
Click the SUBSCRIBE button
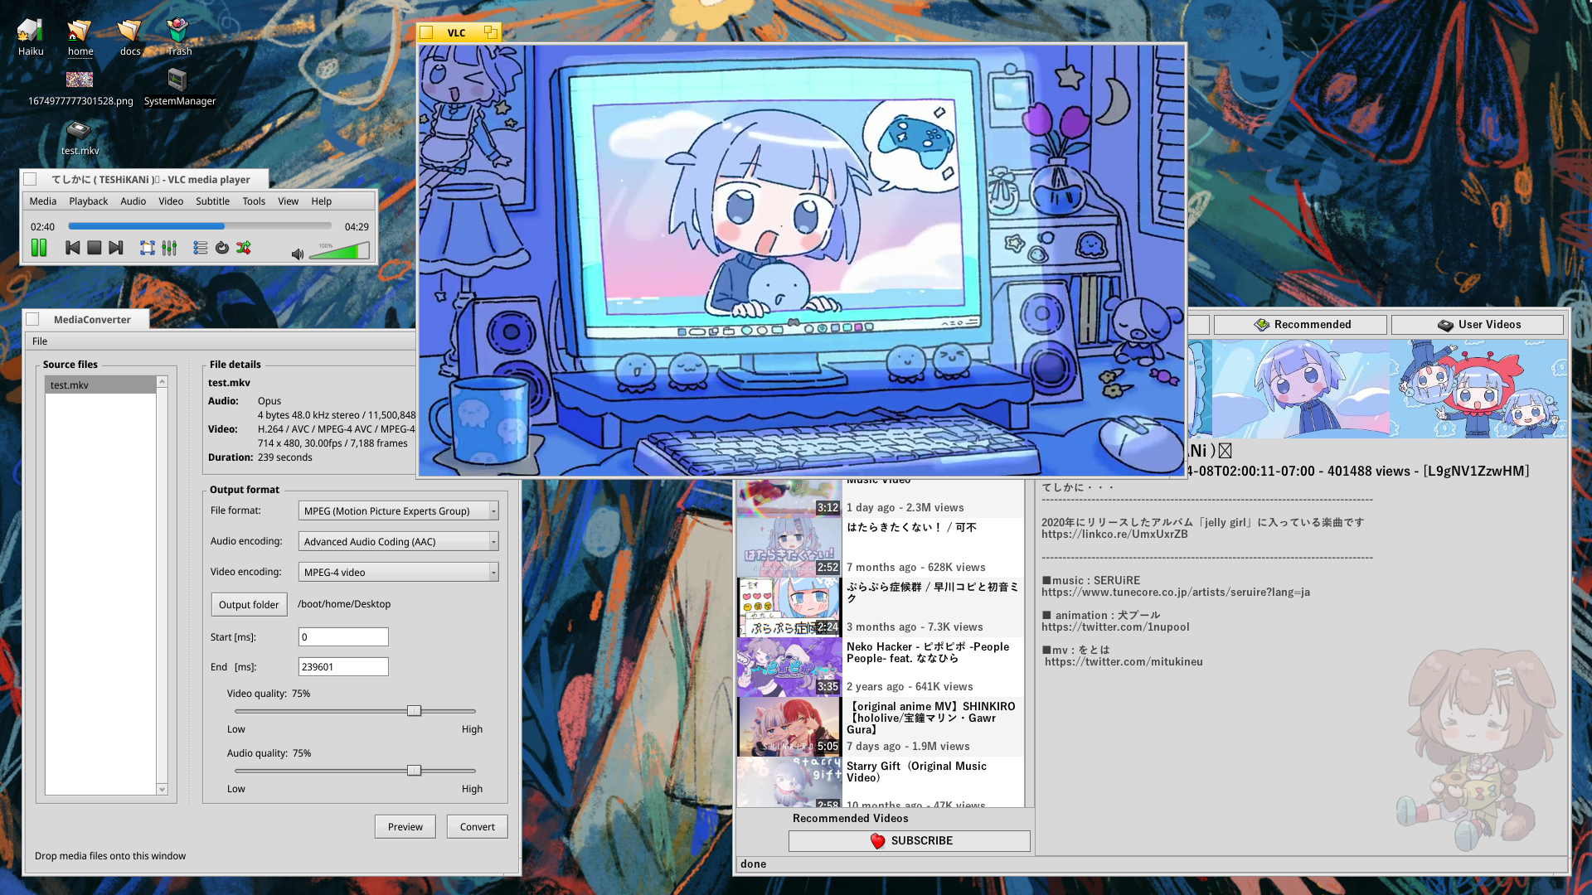[909, 840]
